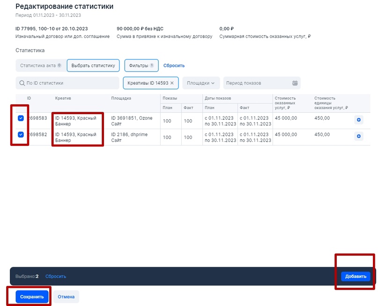This screenshot has width=378, height=306.
Task: Focus the Период показов date field
Action: [262, 83]
